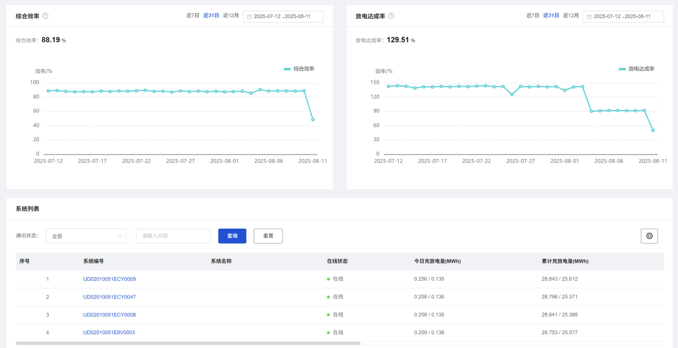Viewport: 678px width, 348px height.
Task: Open 放电达成率 date range picker
Action: click(x=626, y=17)
